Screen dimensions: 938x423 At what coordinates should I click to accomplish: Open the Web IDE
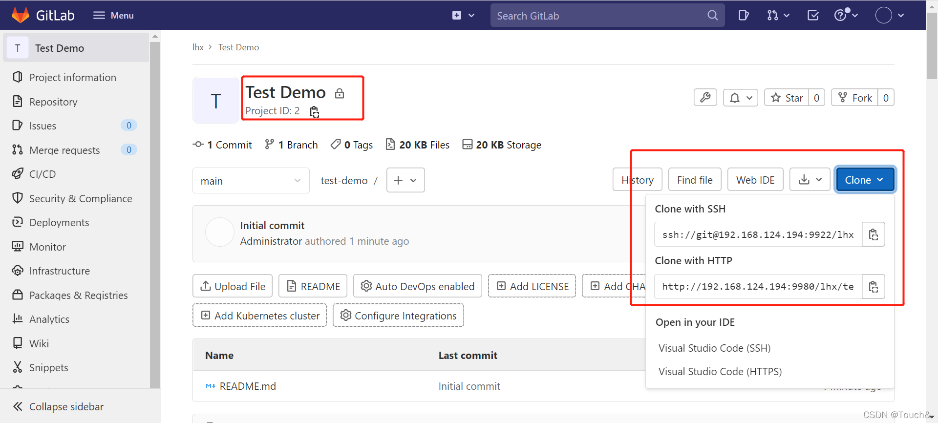[755, 180]
